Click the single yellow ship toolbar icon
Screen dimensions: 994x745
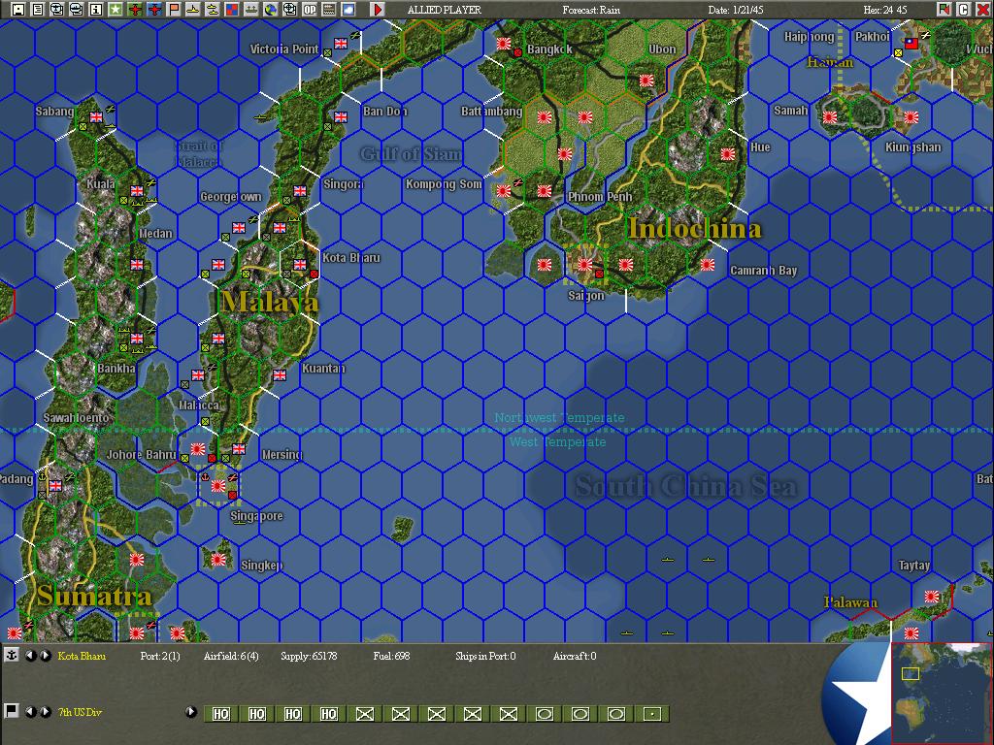[193, 9]
